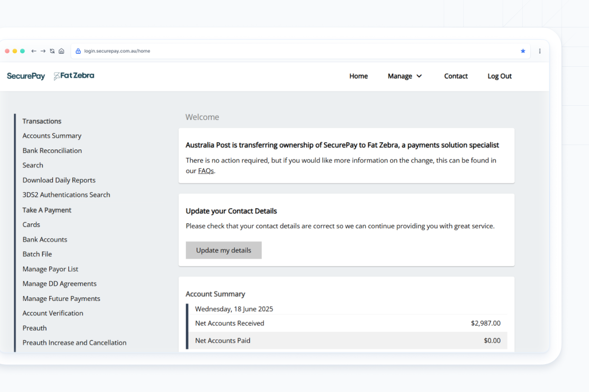Open Manage Future Payments sidebar link
Image resolution: width=589 pixels, height=392 pixels.
pos(61,298)
